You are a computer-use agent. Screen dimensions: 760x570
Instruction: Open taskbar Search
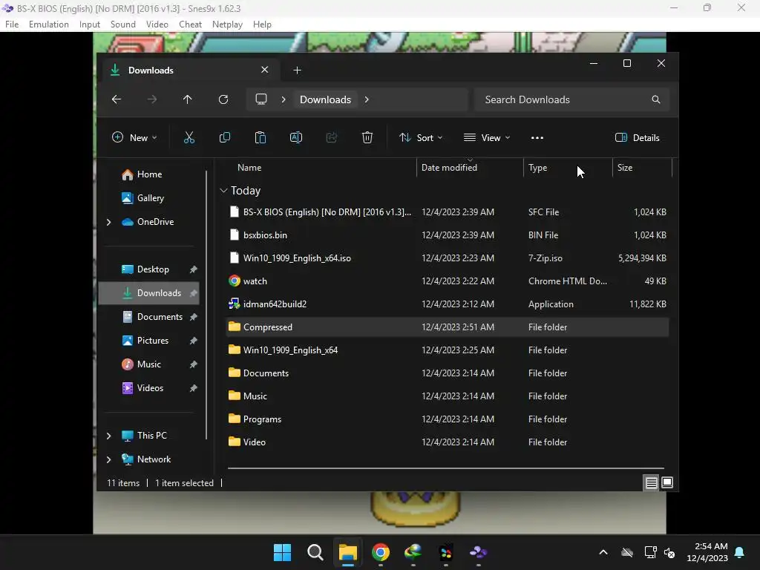pyautogui.click(x=315, y=552)
